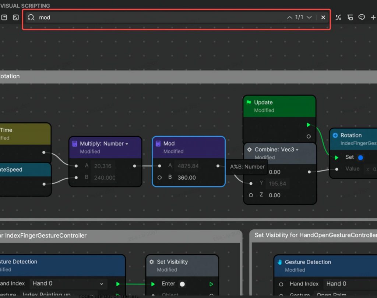Toggle the Enter white dot on Set Visibility
The width and height of the screenshot is (377, 298).
click(182, 284)
